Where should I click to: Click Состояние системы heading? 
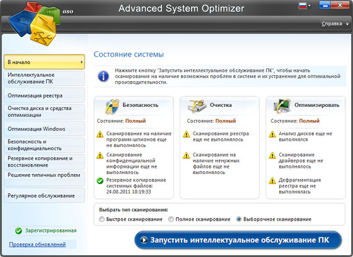(x=129, y=54)
